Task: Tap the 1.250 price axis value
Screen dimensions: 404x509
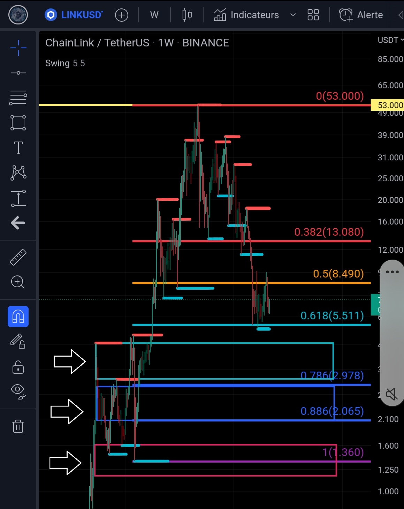Action: (x=388, y=470)
